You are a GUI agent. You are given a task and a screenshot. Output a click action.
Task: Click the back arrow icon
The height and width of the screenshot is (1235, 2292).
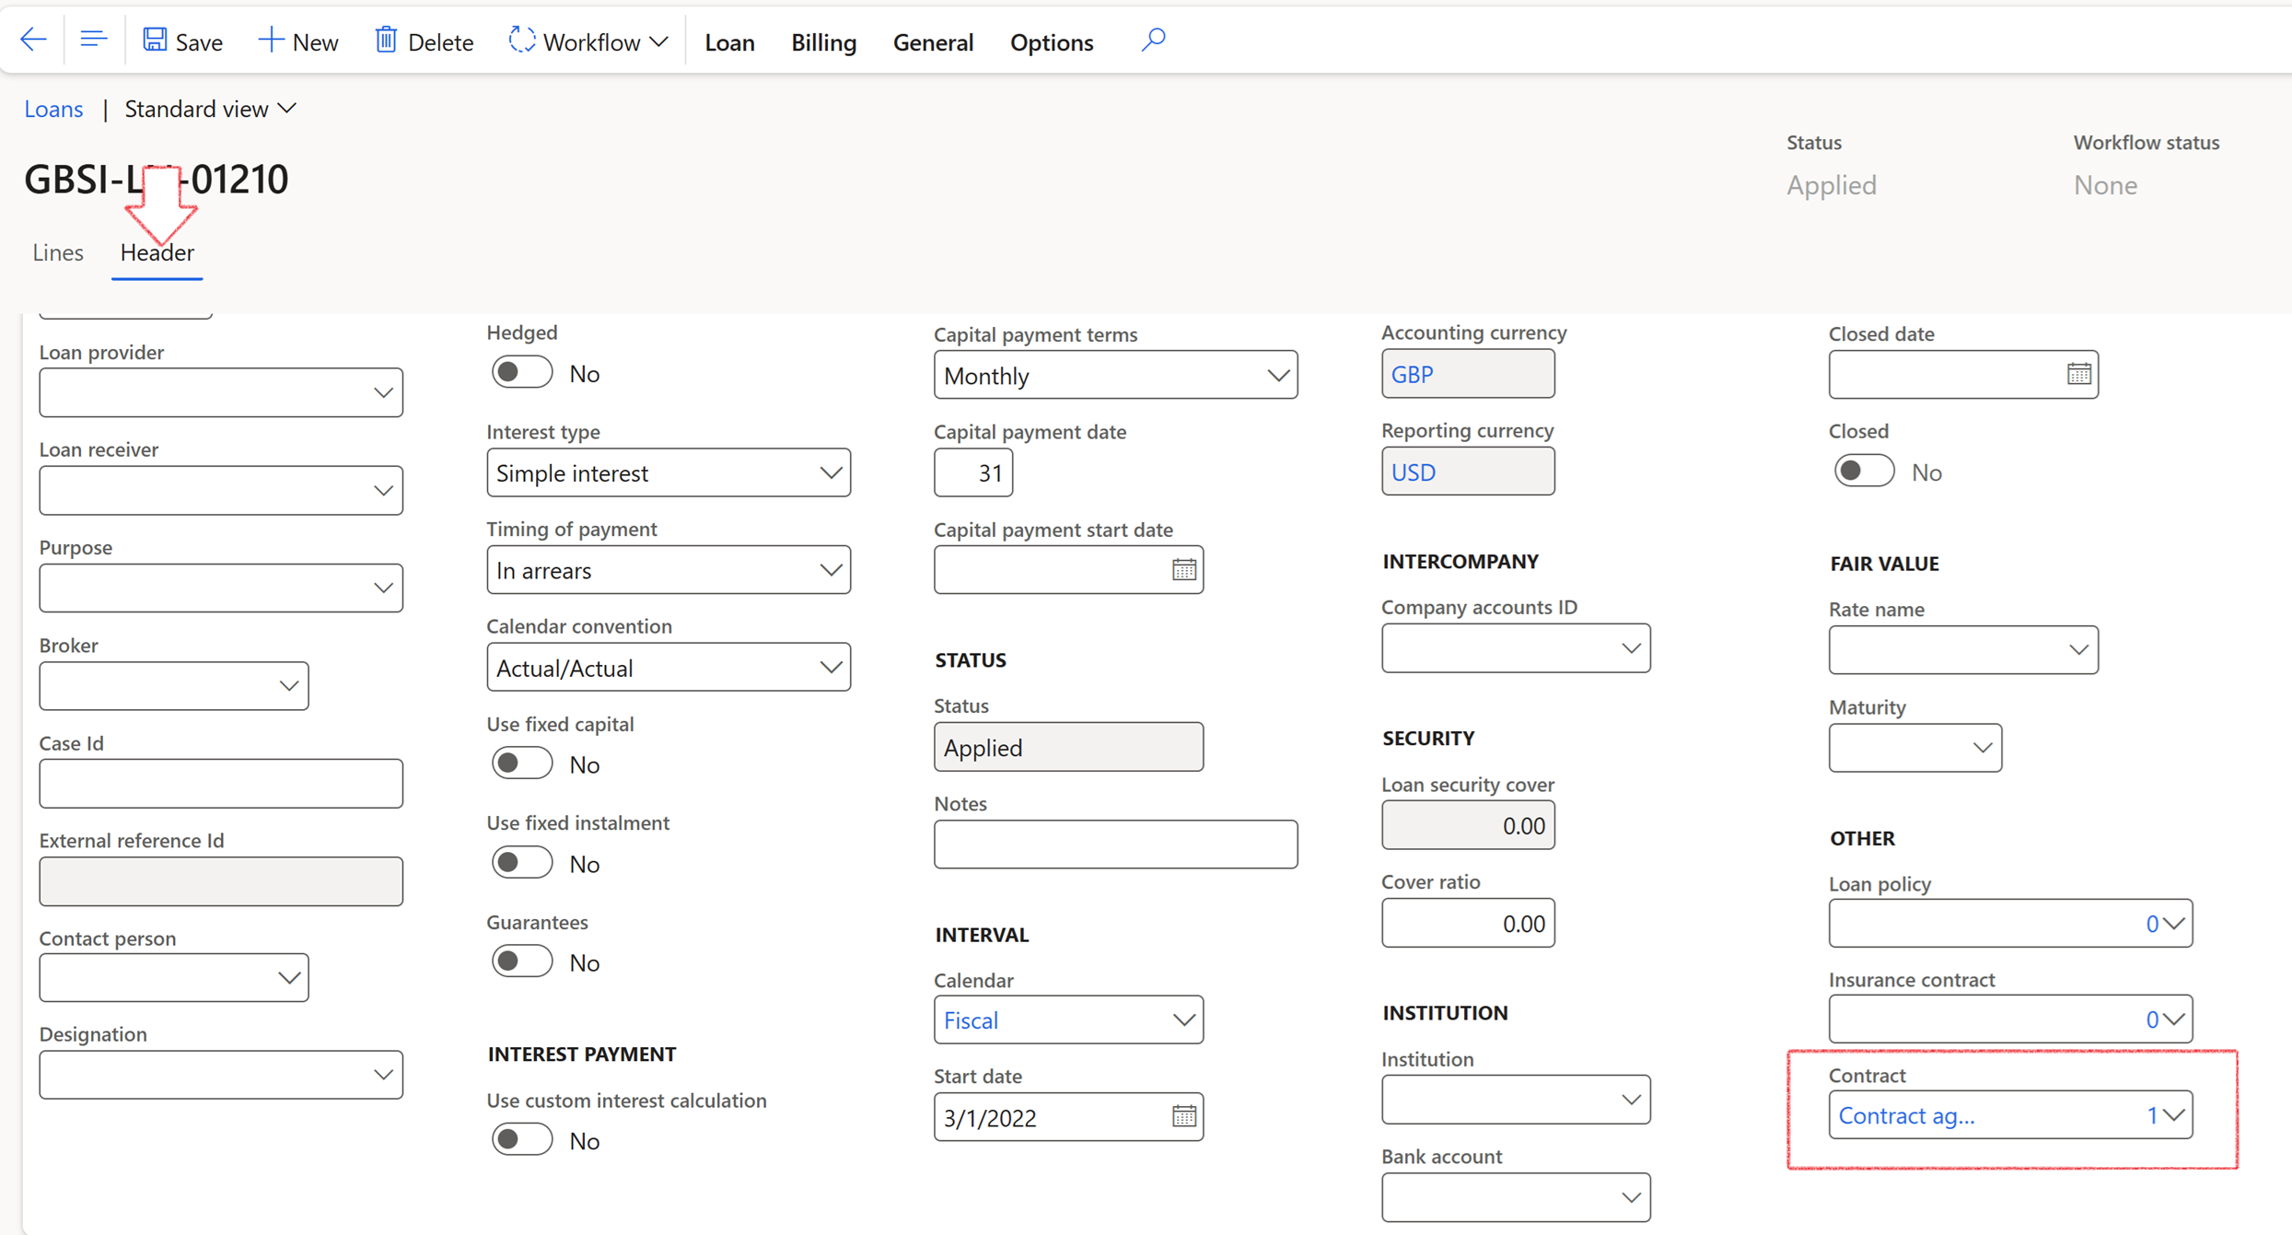tap(33, 41)
